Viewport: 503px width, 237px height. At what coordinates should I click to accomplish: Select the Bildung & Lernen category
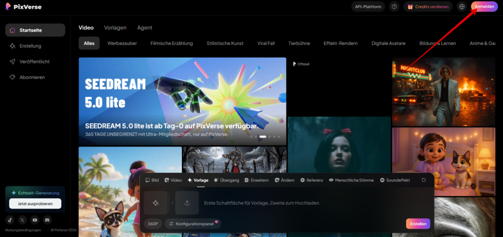[438, 43]
